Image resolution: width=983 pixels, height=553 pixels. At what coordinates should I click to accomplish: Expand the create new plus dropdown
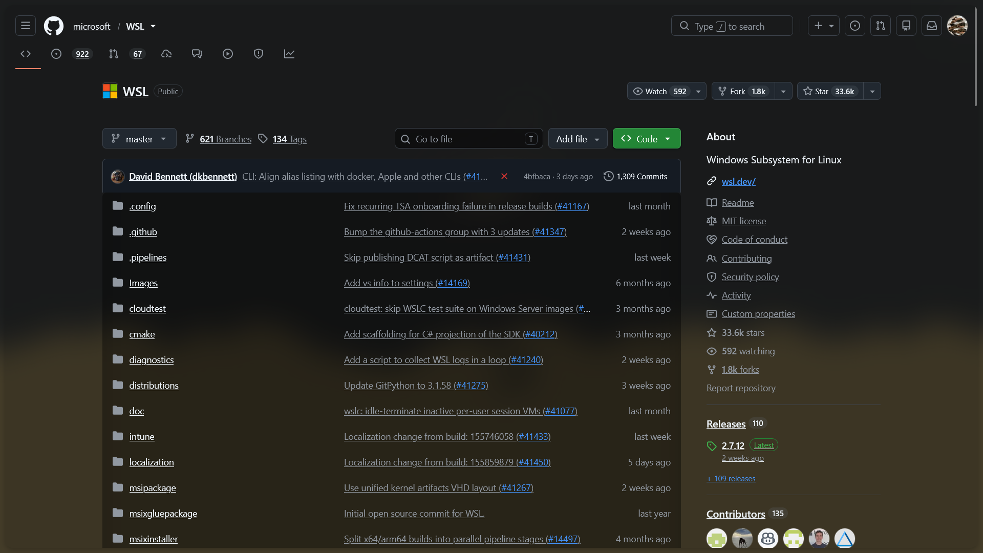824,26
